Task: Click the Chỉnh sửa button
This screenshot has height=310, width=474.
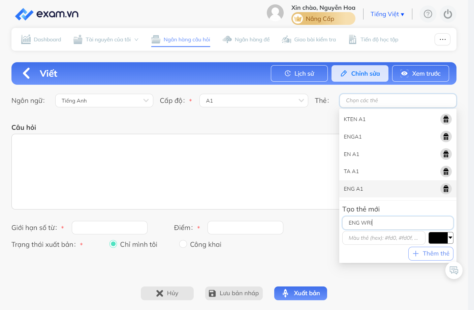Action: [x=360, y=73]
